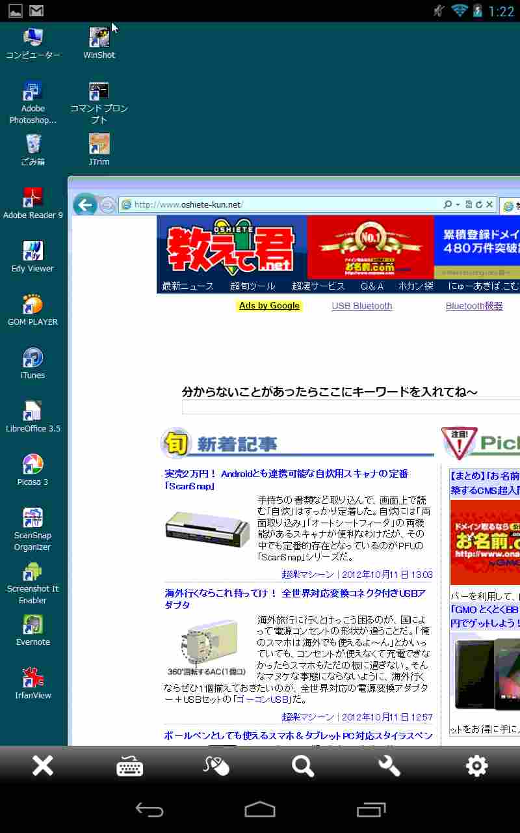520x833 pixels.
Task: Tap the Android back button
Action: tap(149, 809)
